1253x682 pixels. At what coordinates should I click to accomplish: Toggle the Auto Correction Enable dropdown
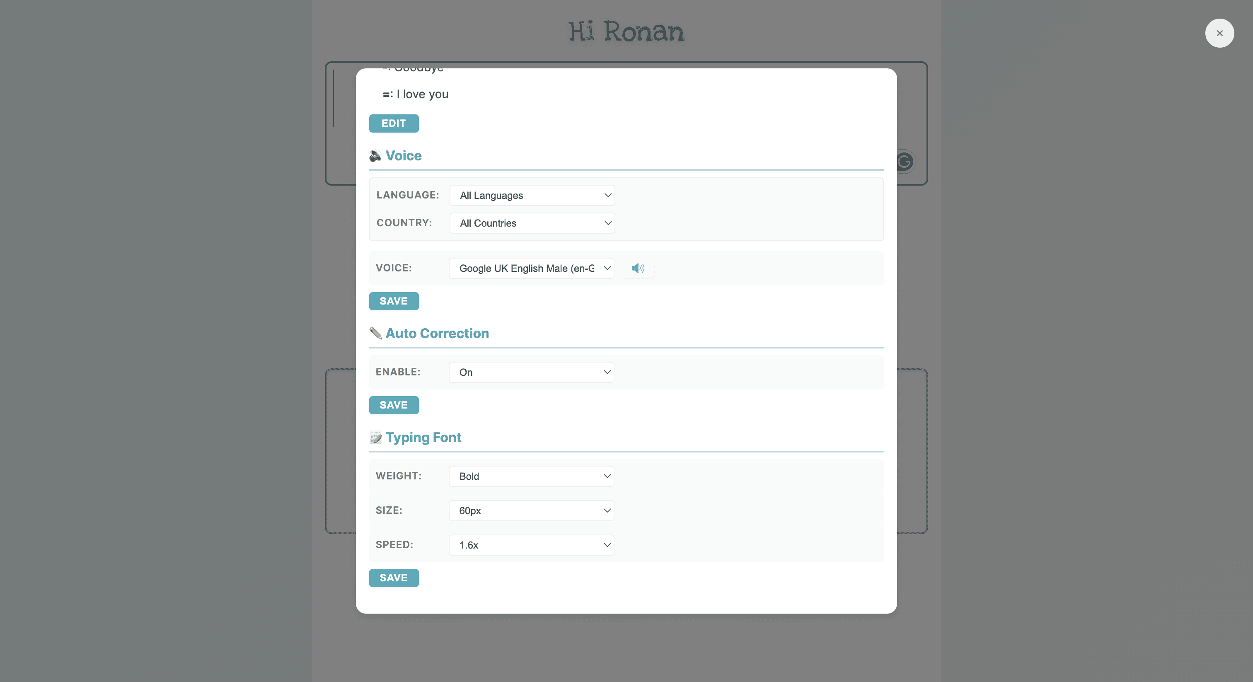coord(531,372)
